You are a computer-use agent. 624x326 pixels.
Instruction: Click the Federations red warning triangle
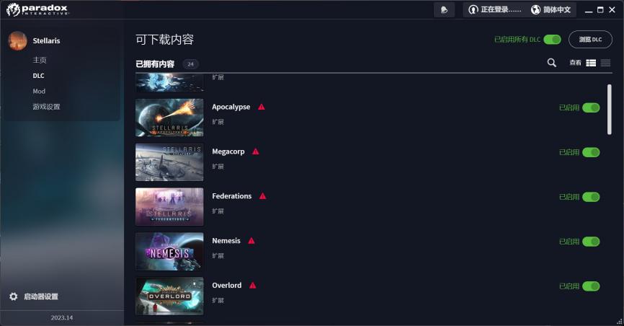[263, 196]
